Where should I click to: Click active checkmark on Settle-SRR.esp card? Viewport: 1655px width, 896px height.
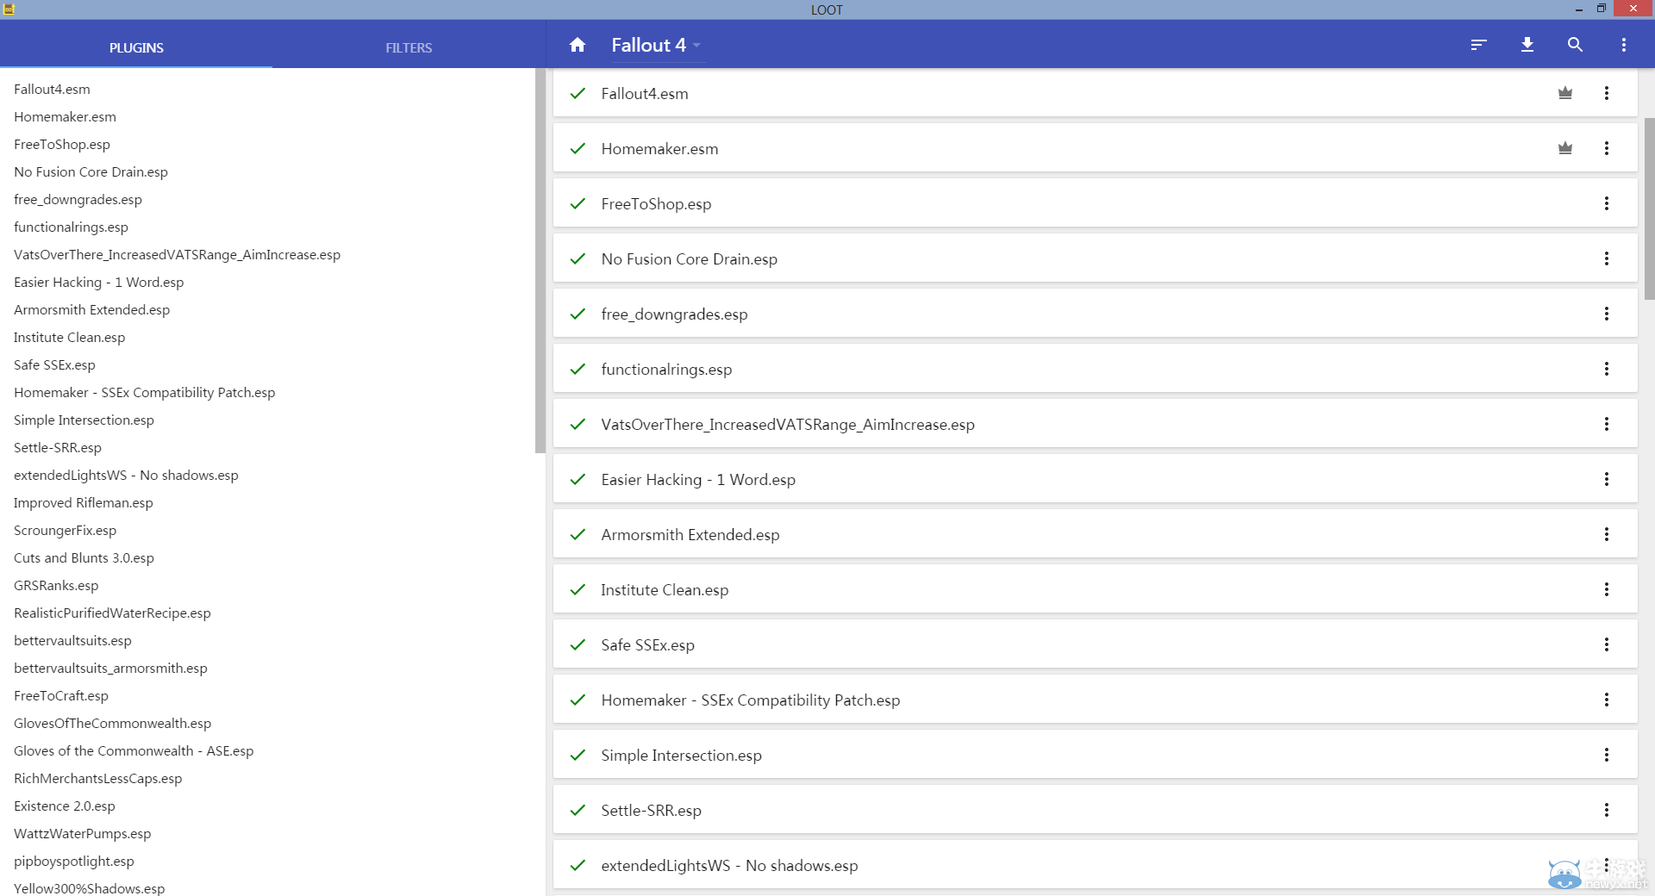click(x=578, y=810)
